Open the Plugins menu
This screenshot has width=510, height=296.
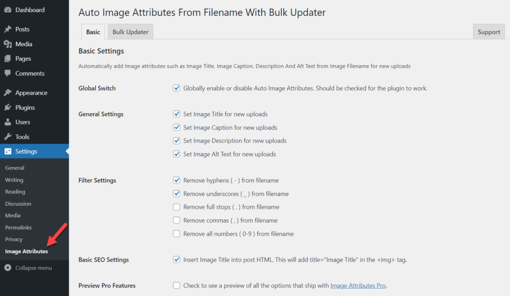(34, 107)
